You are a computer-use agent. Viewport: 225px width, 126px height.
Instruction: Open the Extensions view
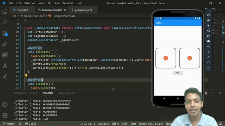(x=5, y=55)
